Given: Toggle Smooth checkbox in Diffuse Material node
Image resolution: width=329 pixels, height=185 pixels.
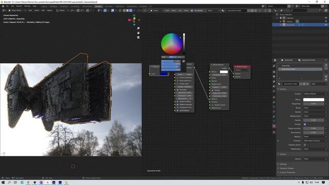Looking at the screenshot, I should tap(212, 90).
